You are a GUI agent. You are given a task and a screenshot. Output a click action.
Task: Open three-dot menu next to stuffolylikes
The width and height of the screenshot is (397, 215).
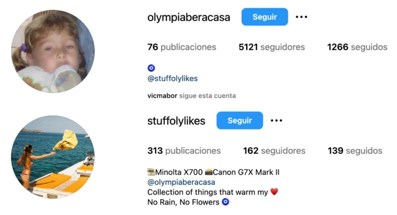coord(276,120)
